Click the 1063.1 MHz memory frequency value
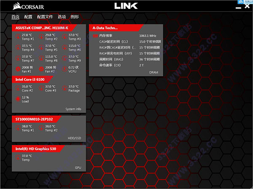253x189 pixels. click(x=148, y=36)
